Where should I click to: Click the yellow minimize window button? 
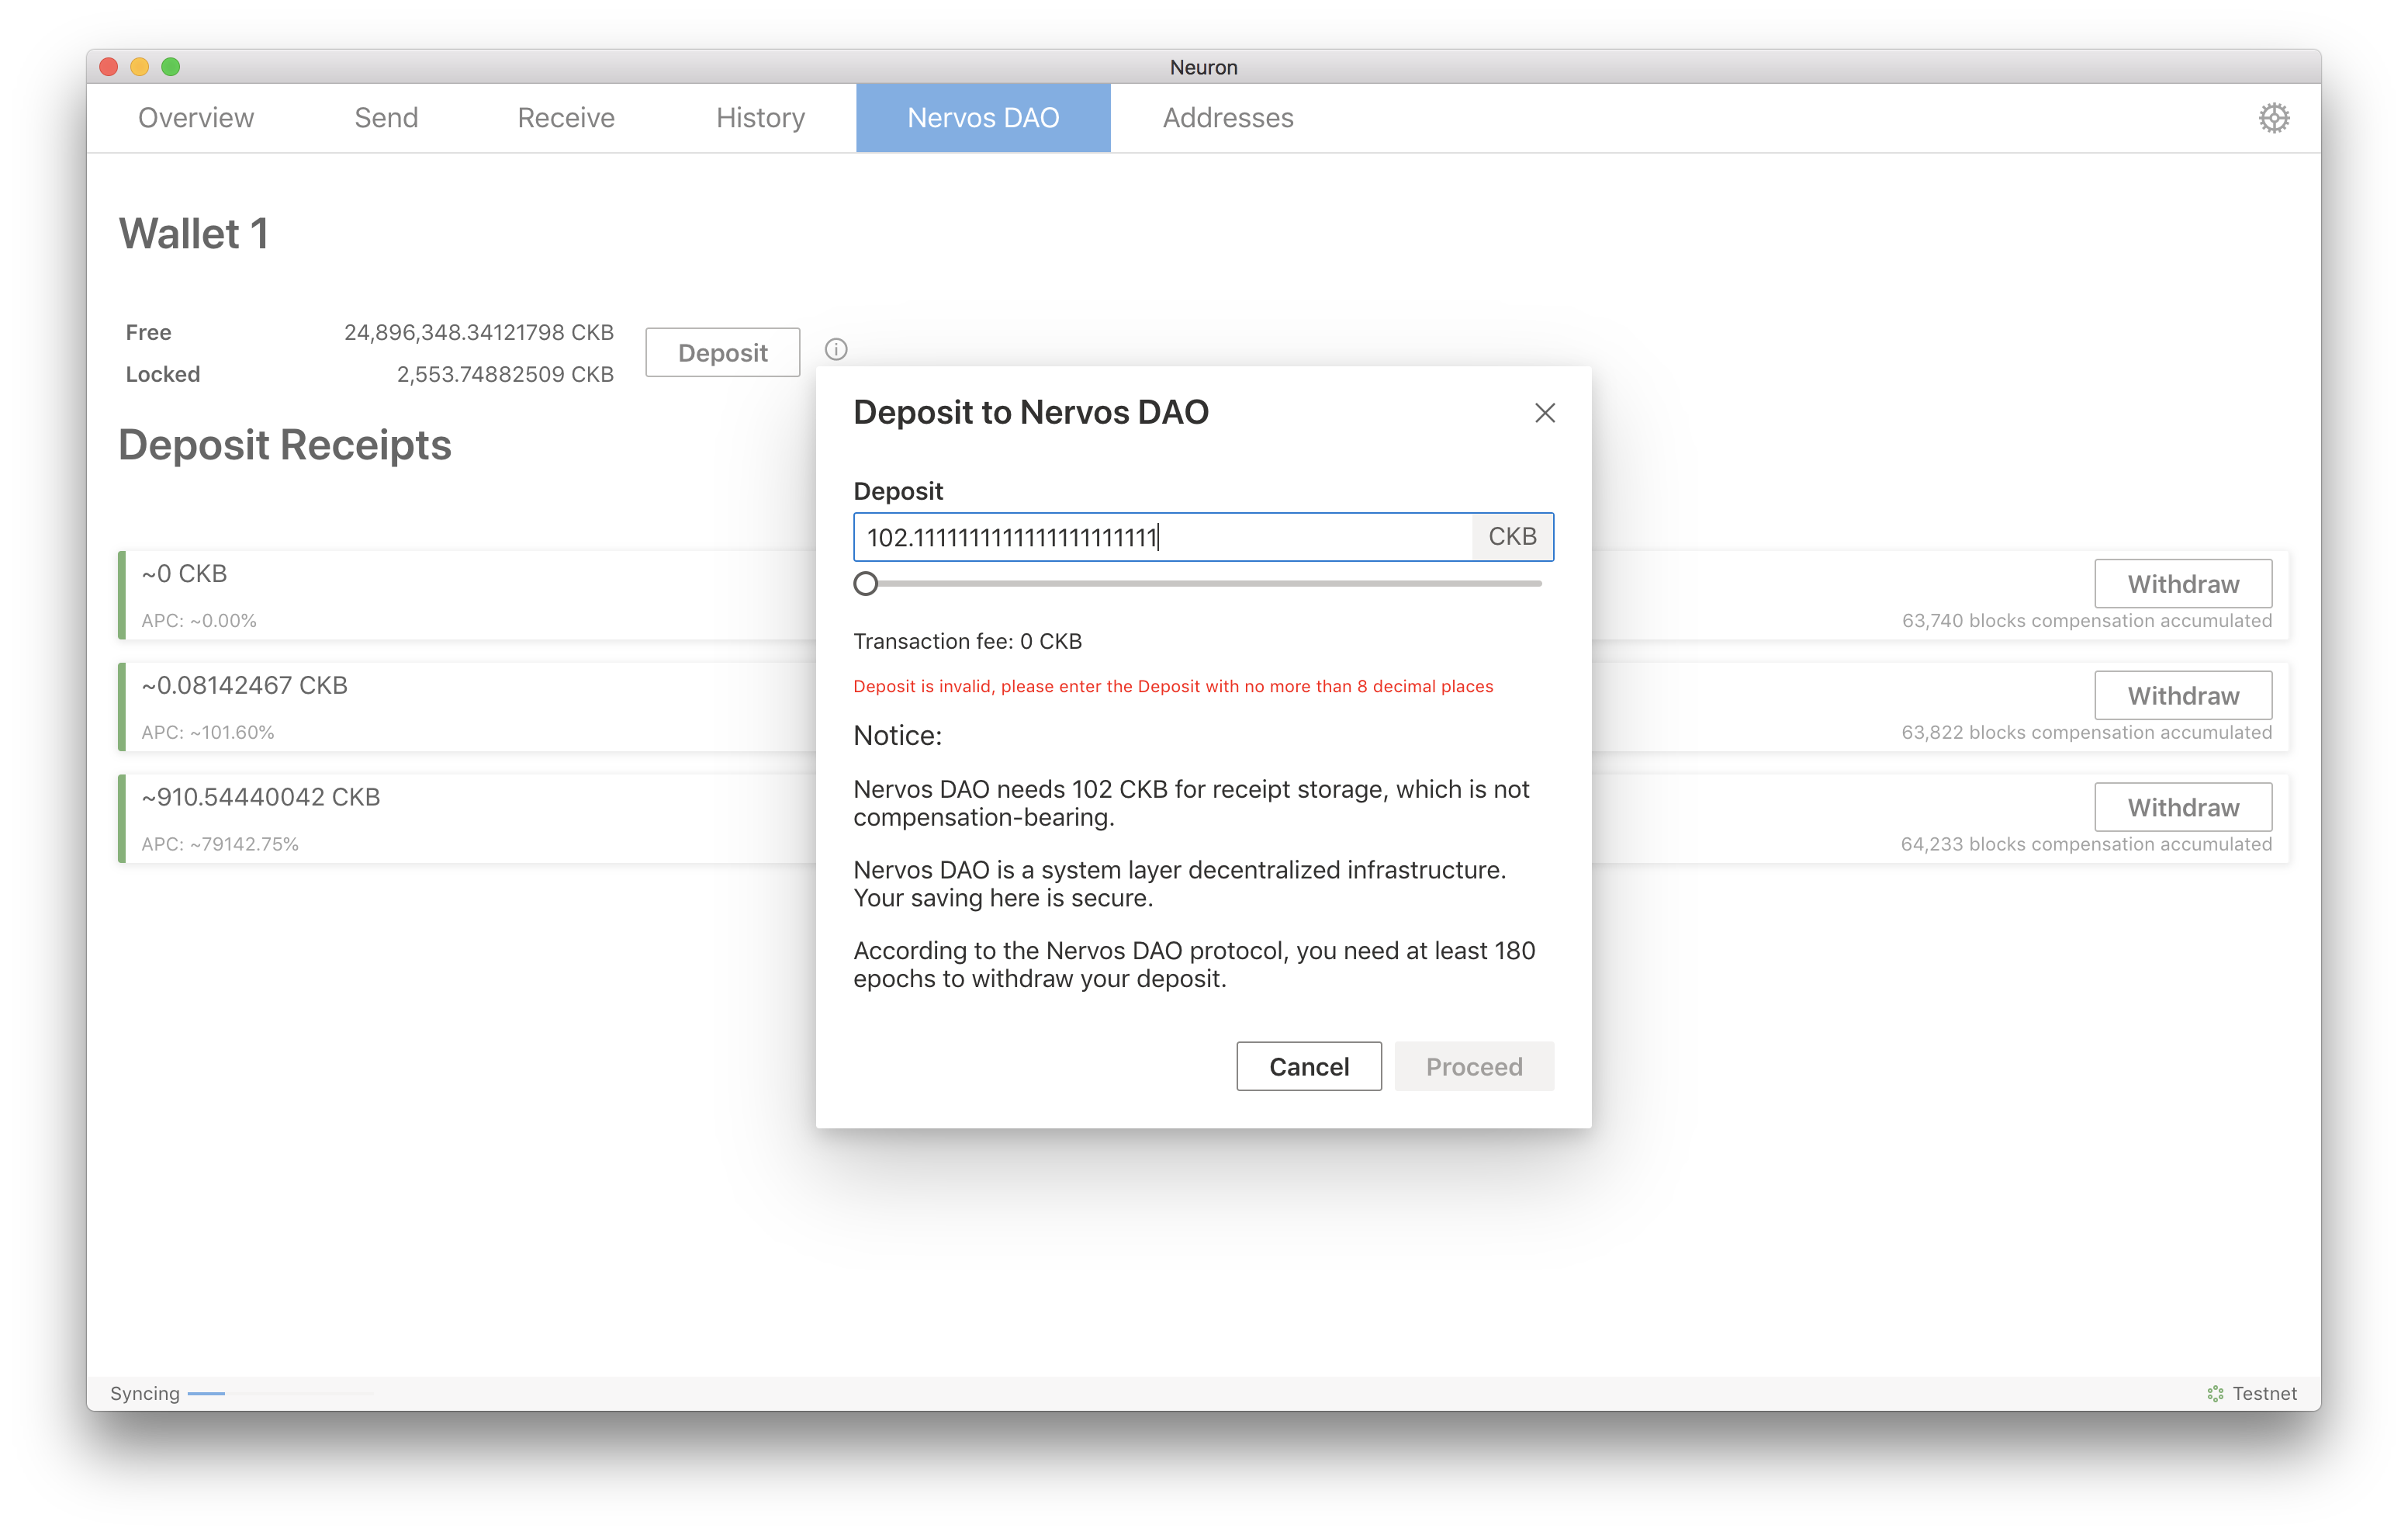coord(140,67)
